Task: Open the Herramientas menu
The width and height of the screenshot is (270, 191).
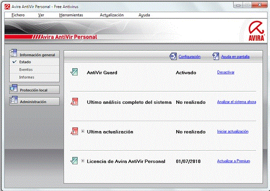Action: pos(71,15)
